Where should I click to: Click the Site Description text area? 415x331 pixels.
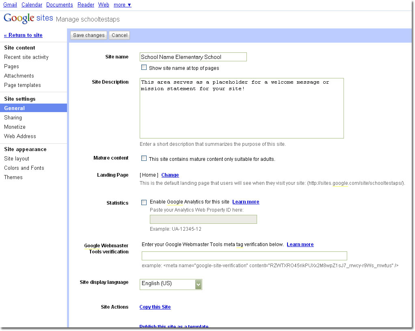pyautogui.click(x=242, y=108)
